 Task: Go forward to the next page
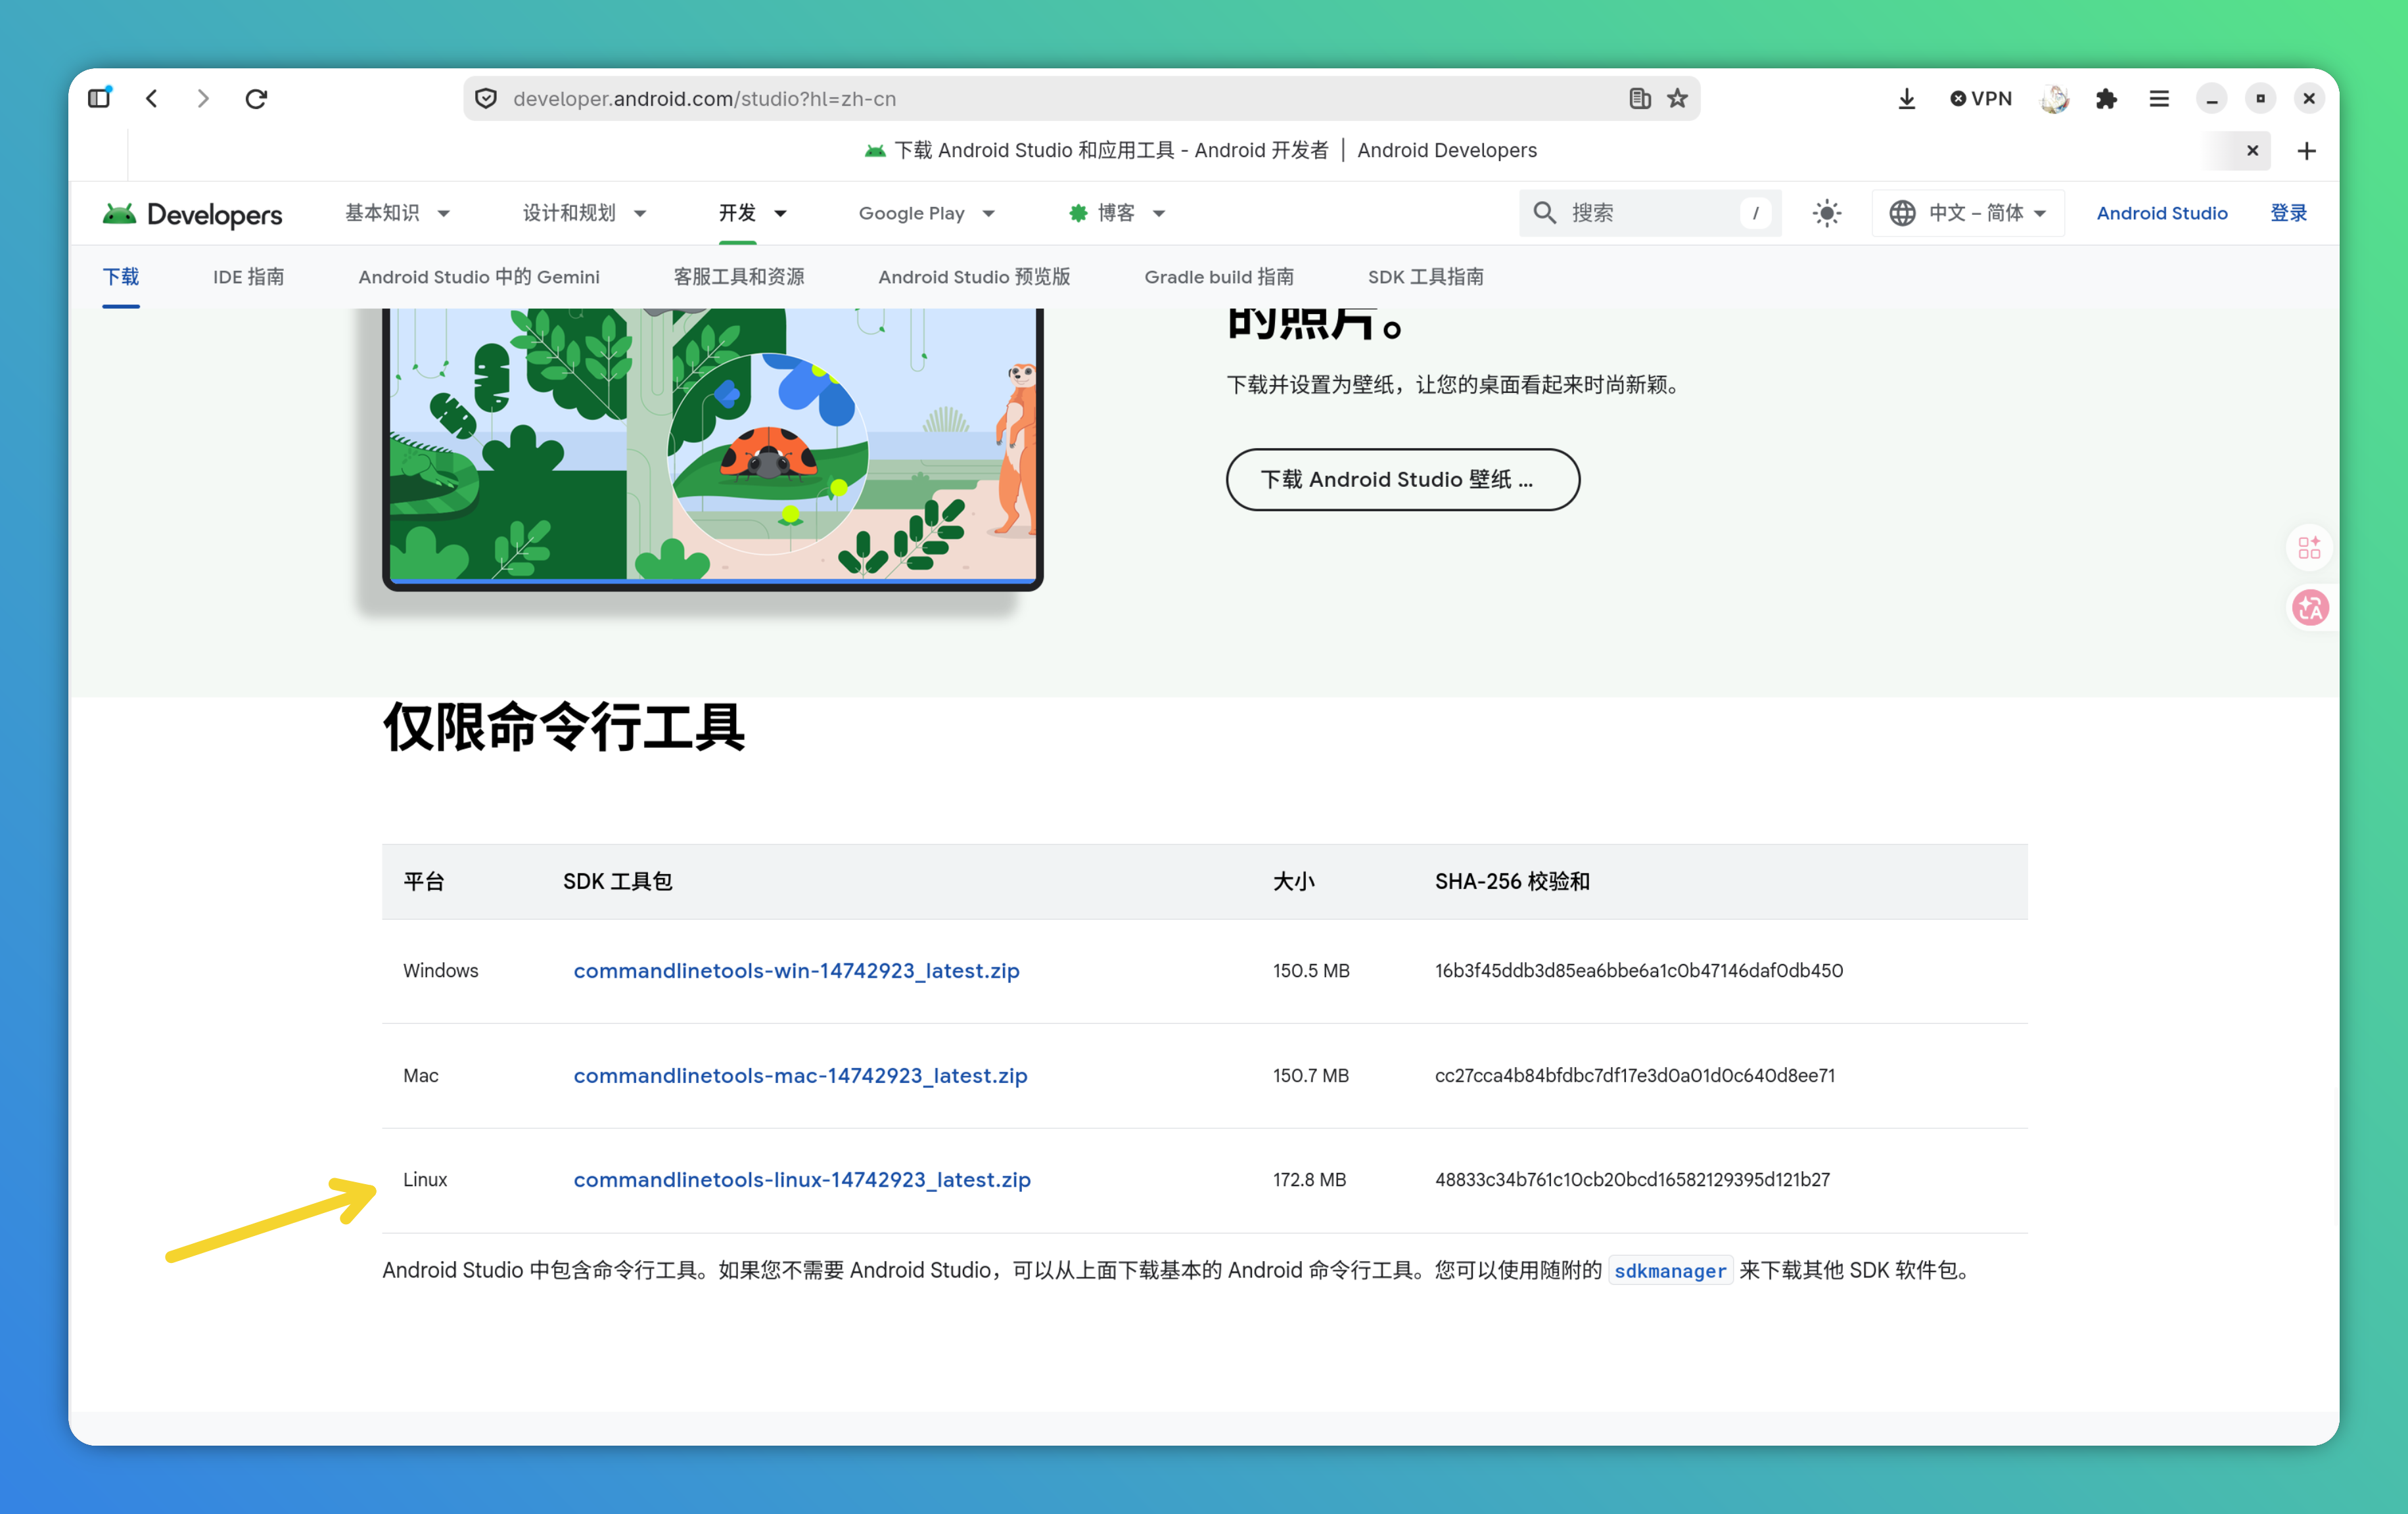203,98
